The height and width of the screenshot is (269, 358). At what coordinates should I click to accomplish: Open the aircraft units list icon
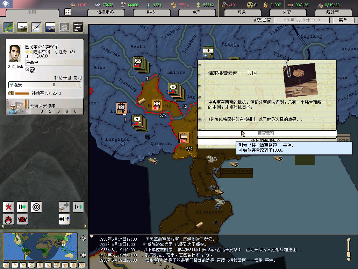[36, 27]
